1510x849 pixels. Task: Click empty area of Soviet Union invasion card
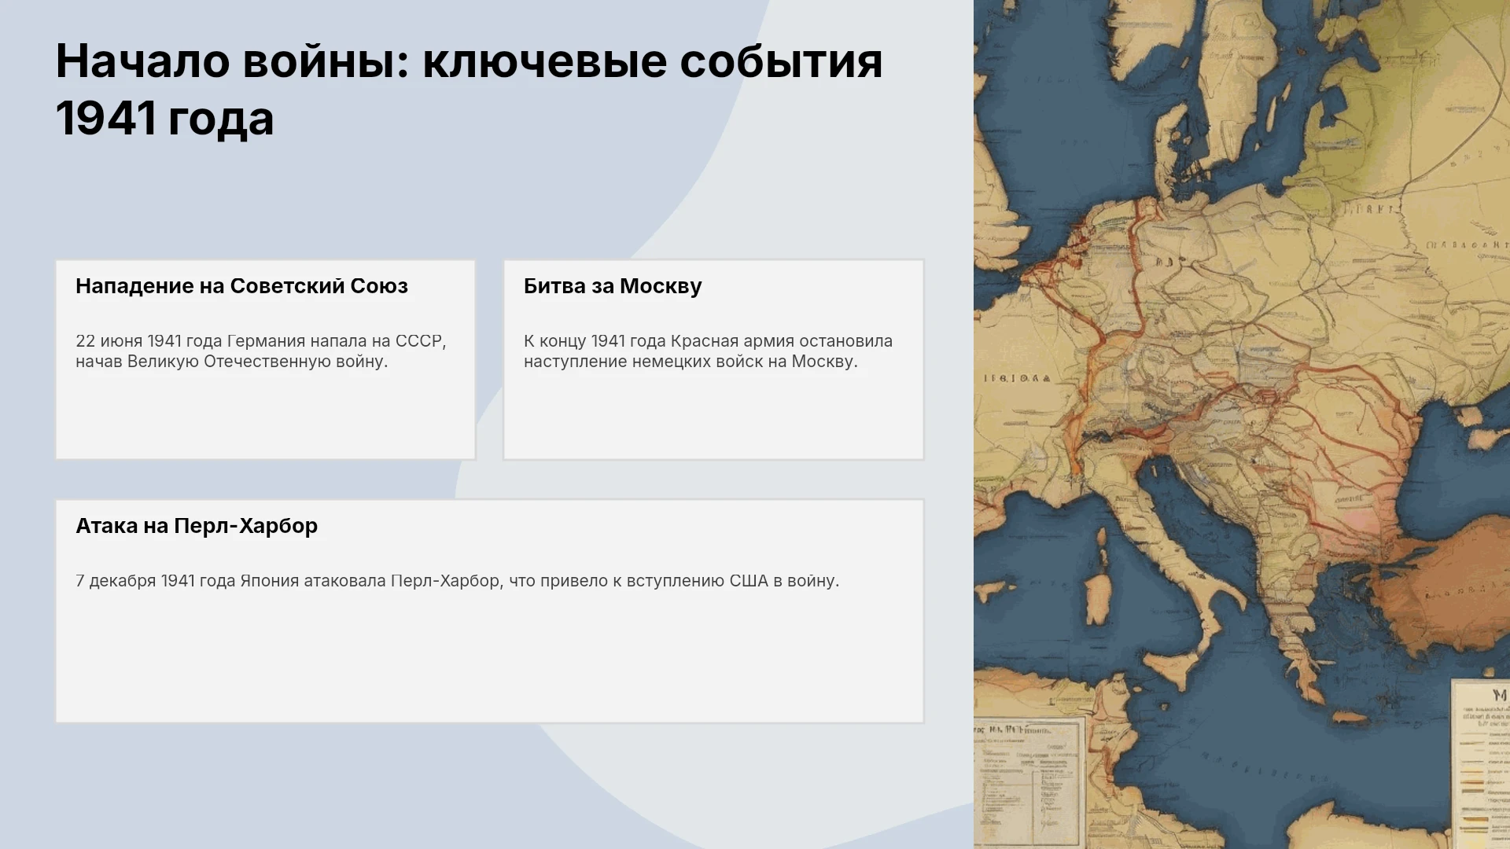coord(265,417)
